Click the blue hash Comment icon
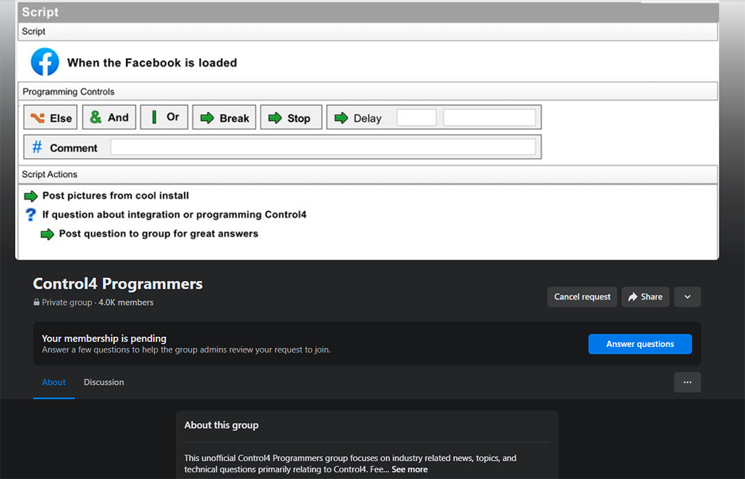Viewport: 745px width, 479px height. click(37, 147)
